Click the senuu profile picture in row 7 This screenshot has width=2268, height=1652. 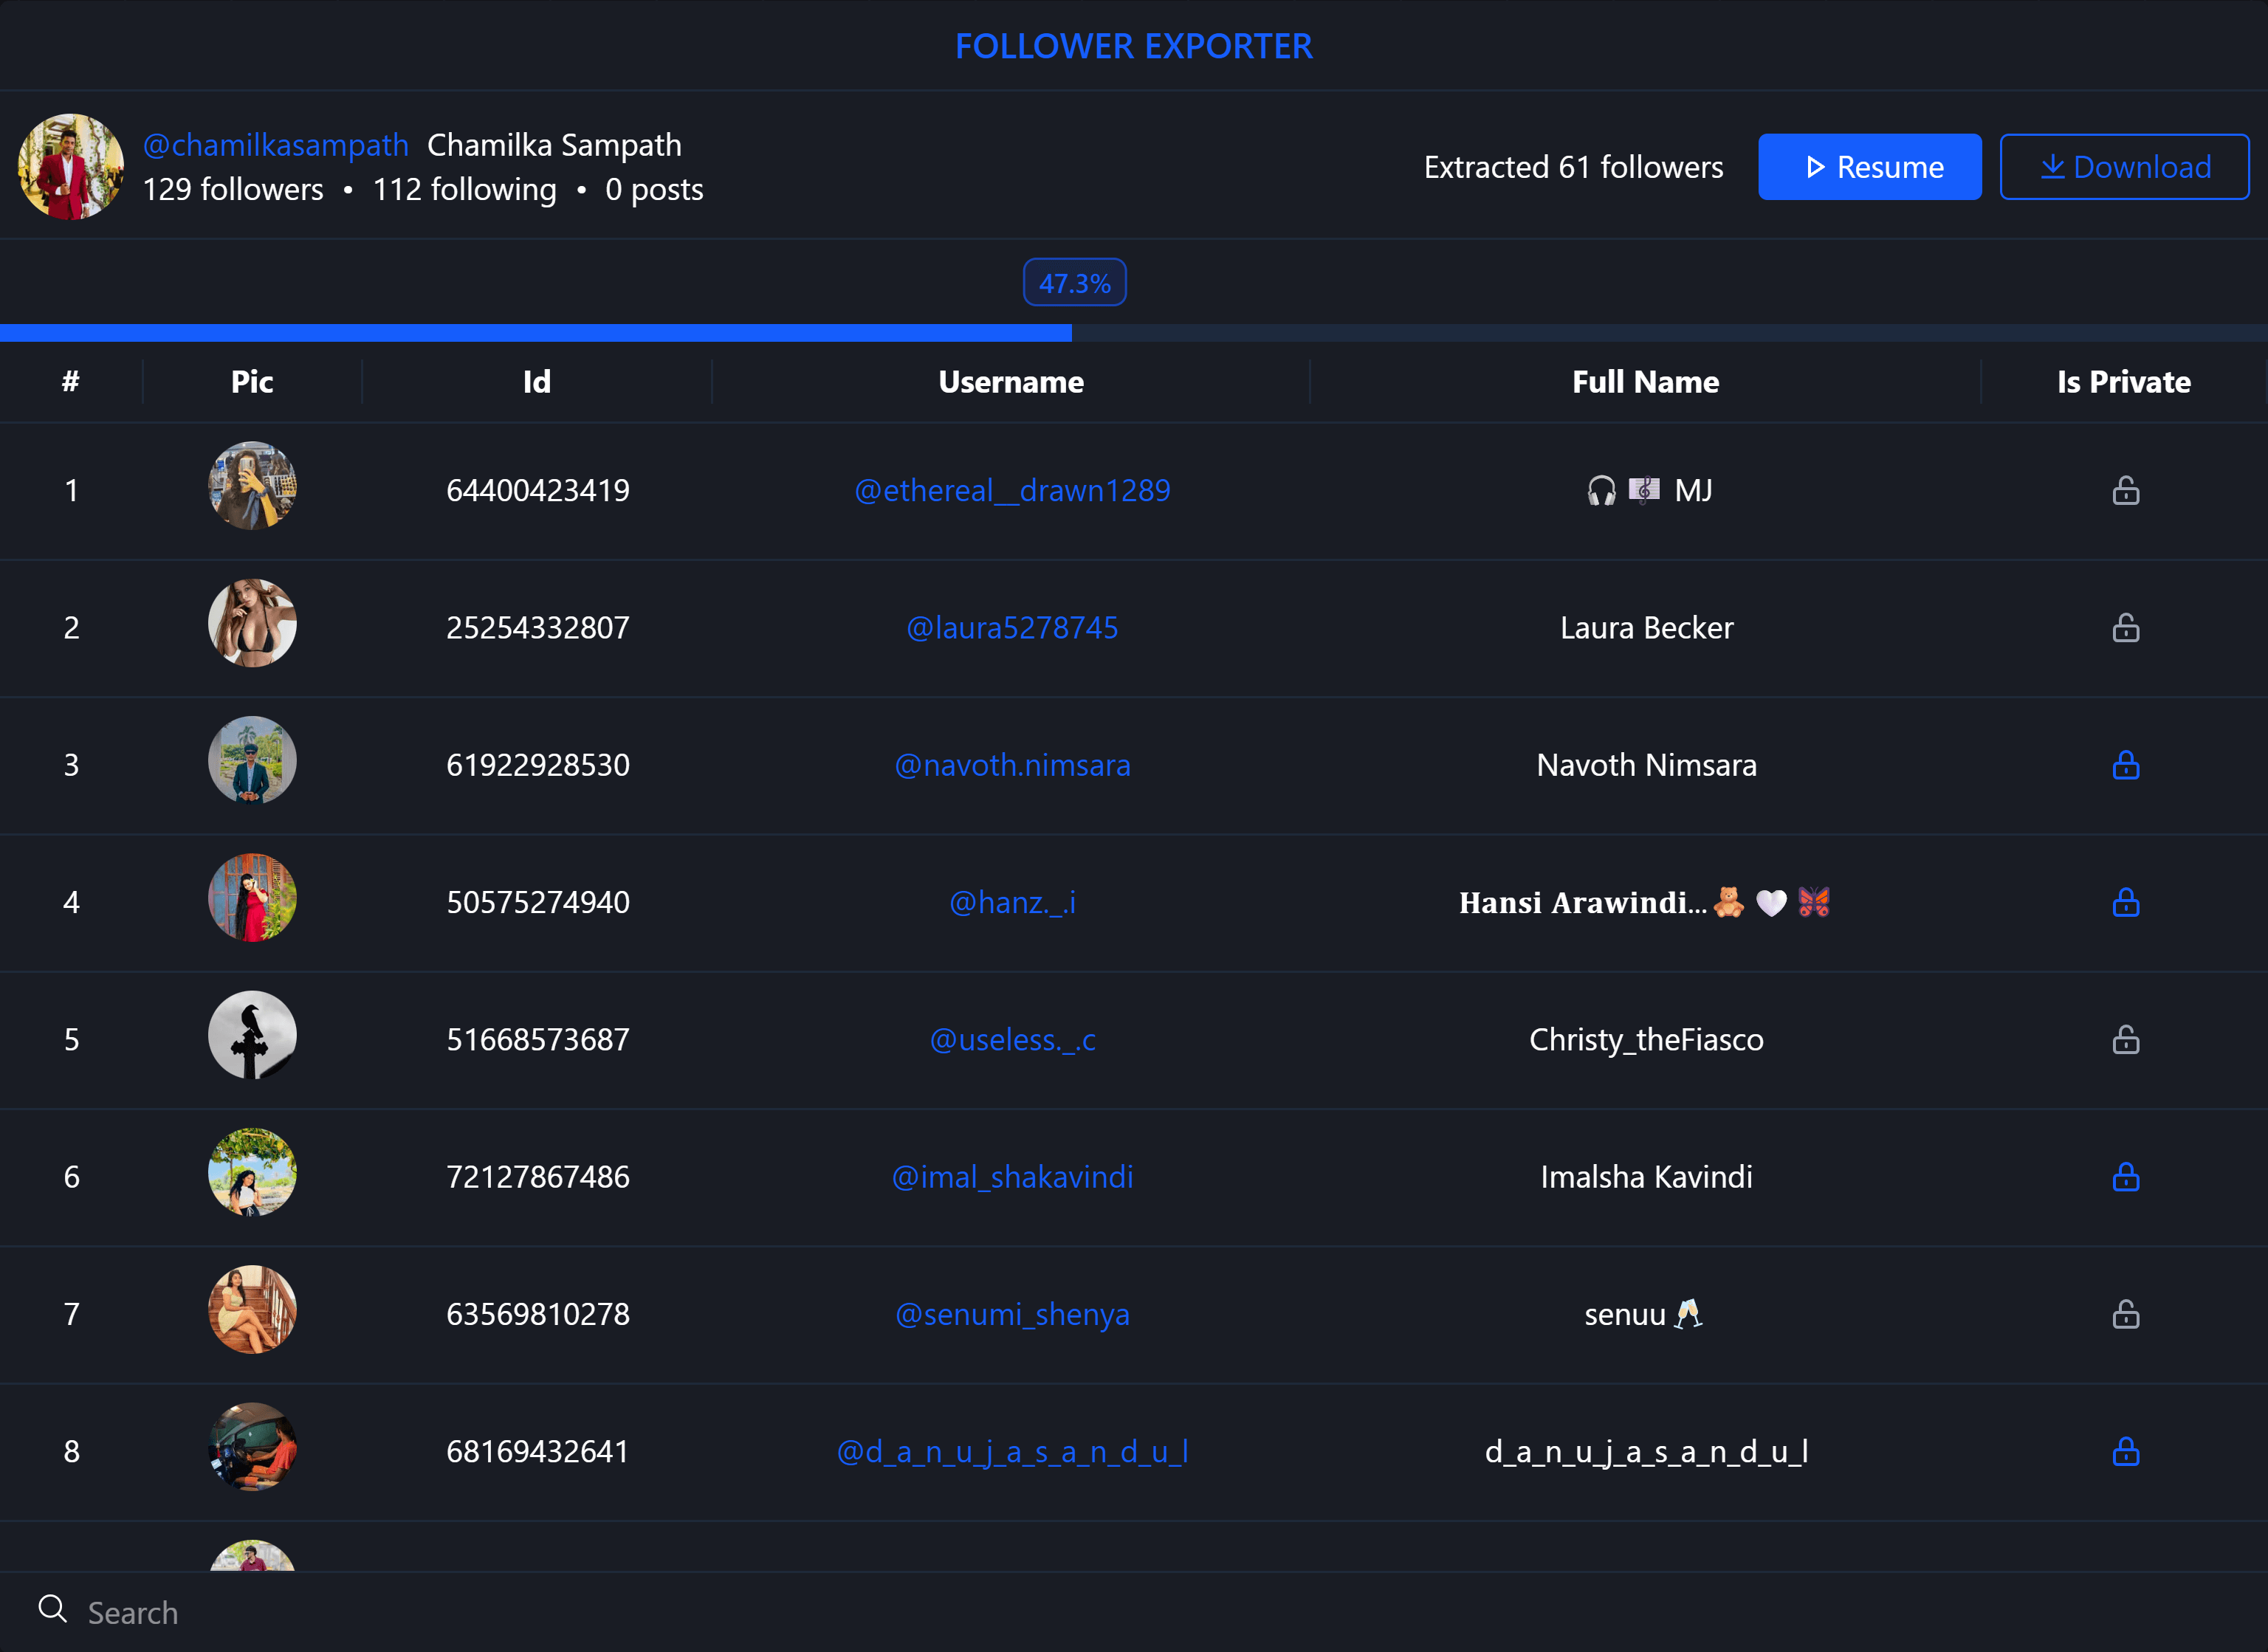point(252,1309)
